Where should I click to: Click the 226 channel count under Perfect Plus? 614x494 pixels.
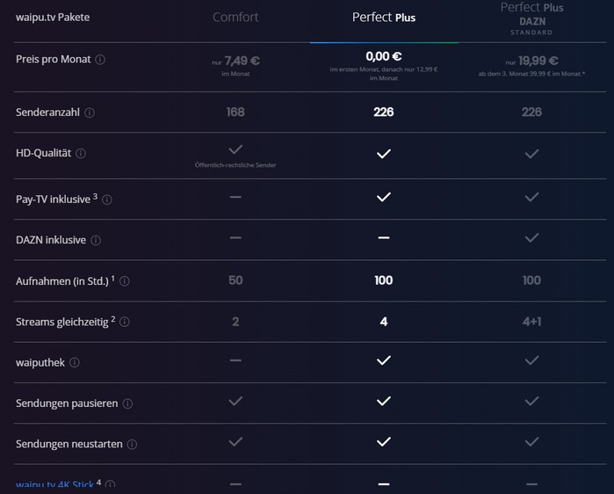click(x=384, y=112)
